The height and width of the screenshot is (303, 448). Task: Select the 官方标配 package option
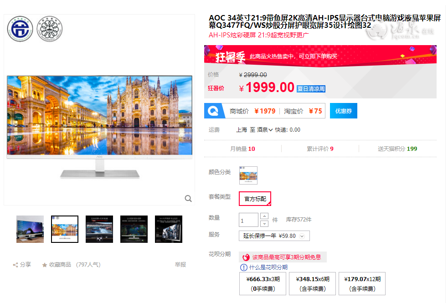[255, 199]
